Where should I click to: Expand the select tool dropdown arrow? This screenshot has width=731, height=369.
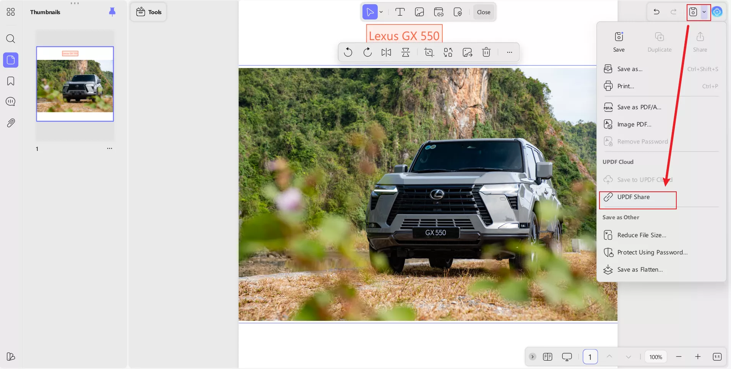[381, 12]
